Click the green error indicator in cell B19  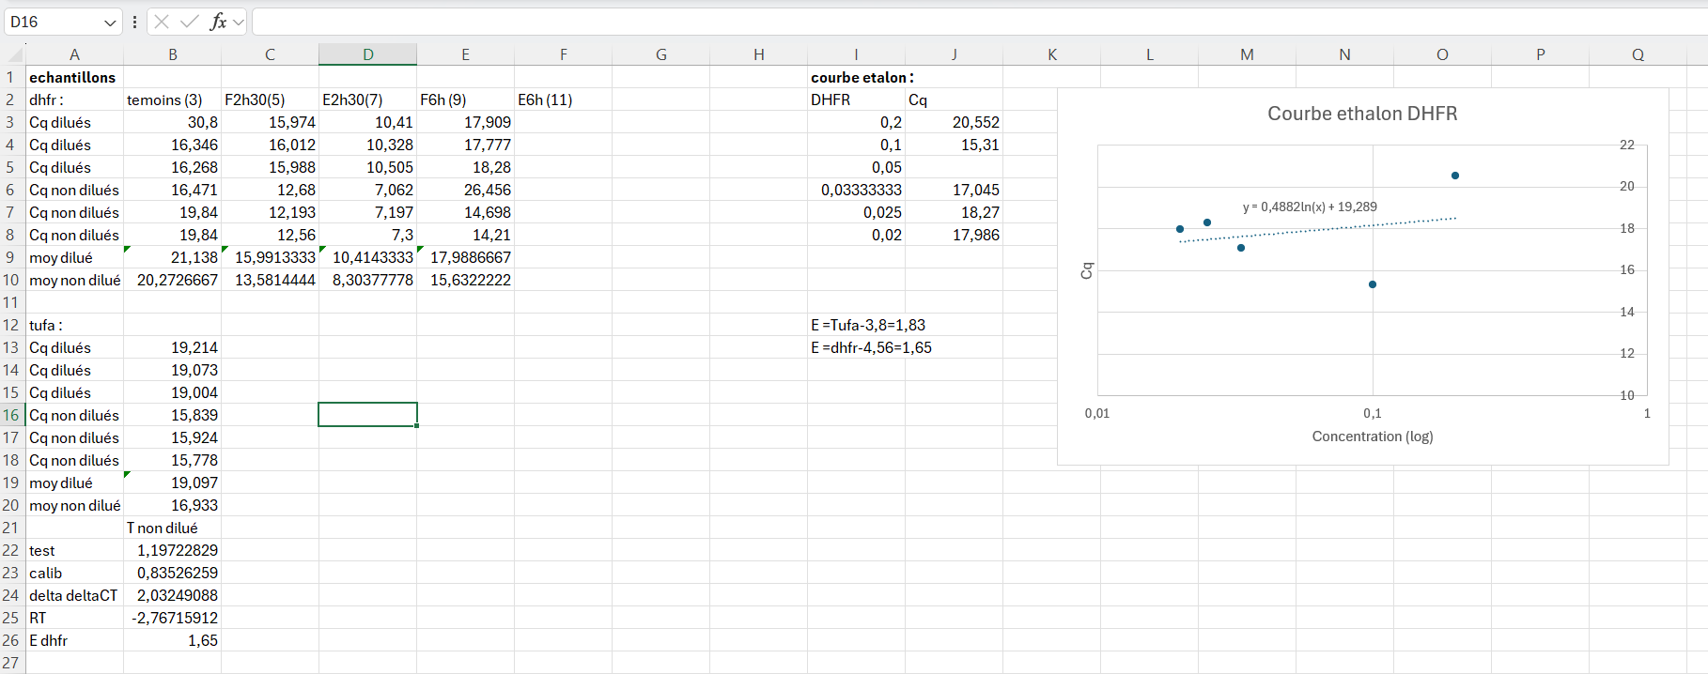point(127,474)
